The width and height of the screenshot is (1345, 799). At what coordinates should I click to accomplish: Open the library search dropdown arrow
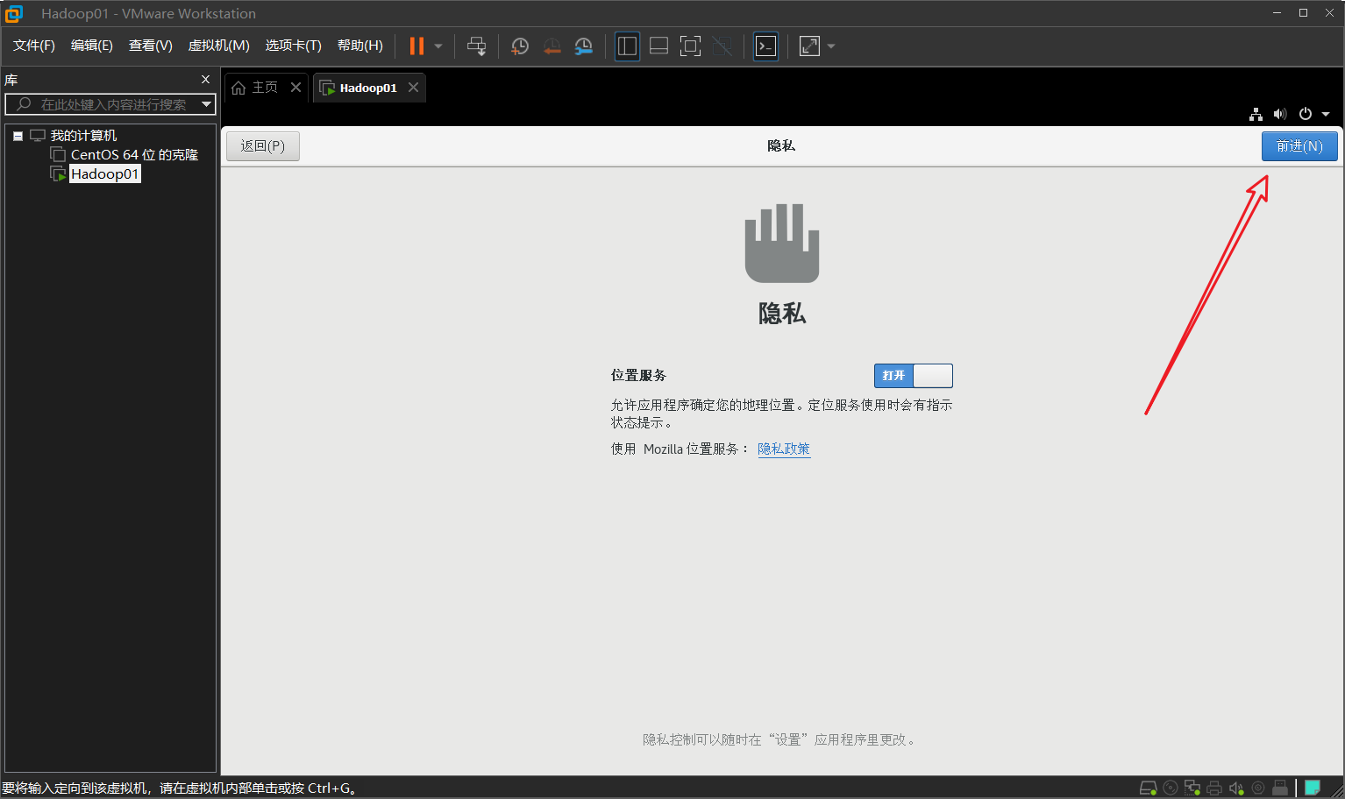pyautogui.click(x=207, y=104)
